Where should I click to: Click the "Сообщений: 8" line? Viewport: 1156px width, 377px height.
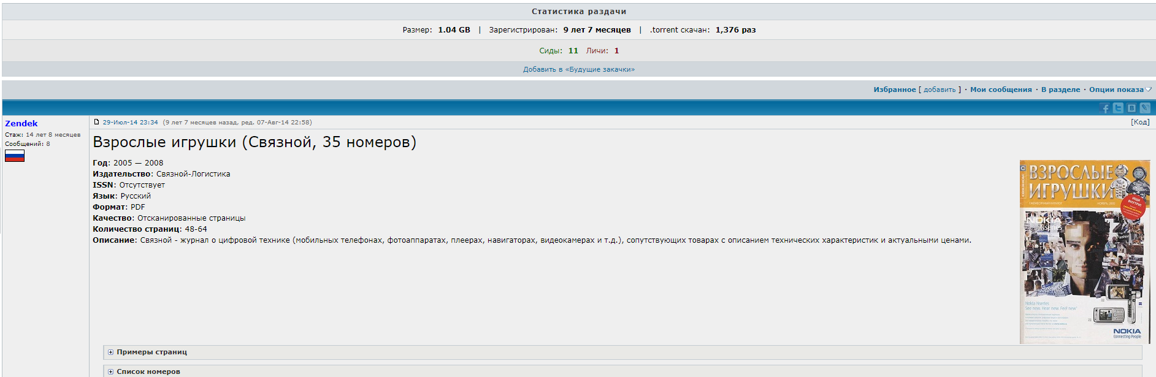click(28, 144)
